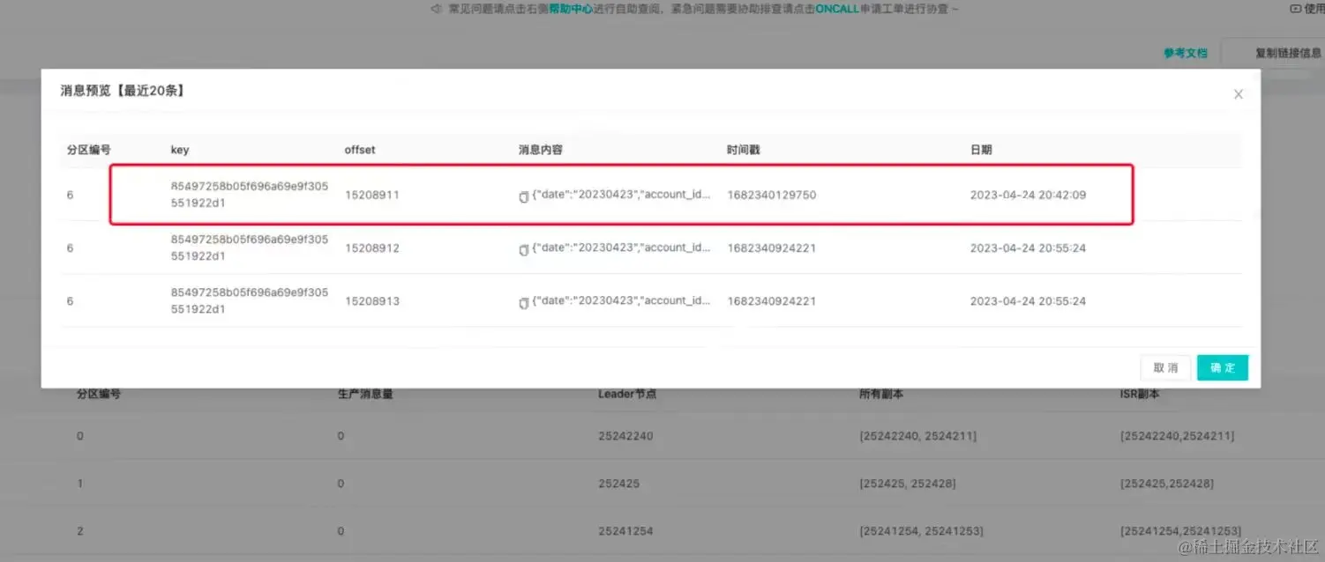1325x562 pixels.
Task: Click Leader node 25242240 in background table
Action: click(x=626, y=436)
